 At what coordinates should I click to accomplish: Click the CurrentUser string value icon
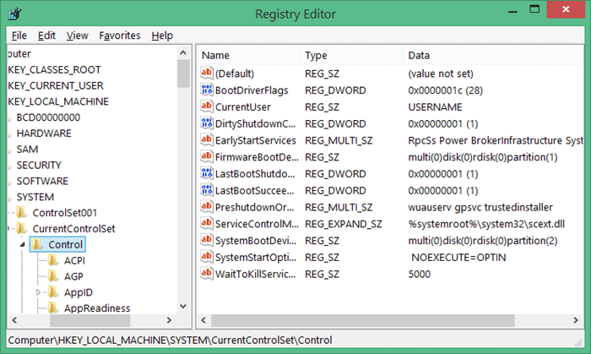point(207,106)
